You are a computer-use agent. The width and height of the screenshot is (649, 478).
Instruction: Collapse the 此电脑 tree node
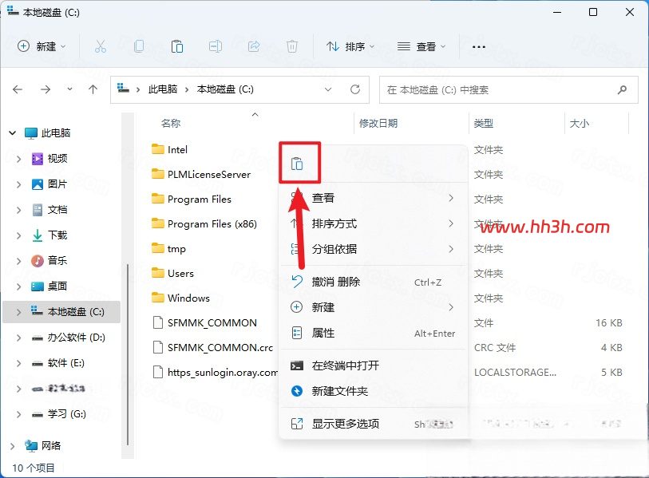coord(13,132)
